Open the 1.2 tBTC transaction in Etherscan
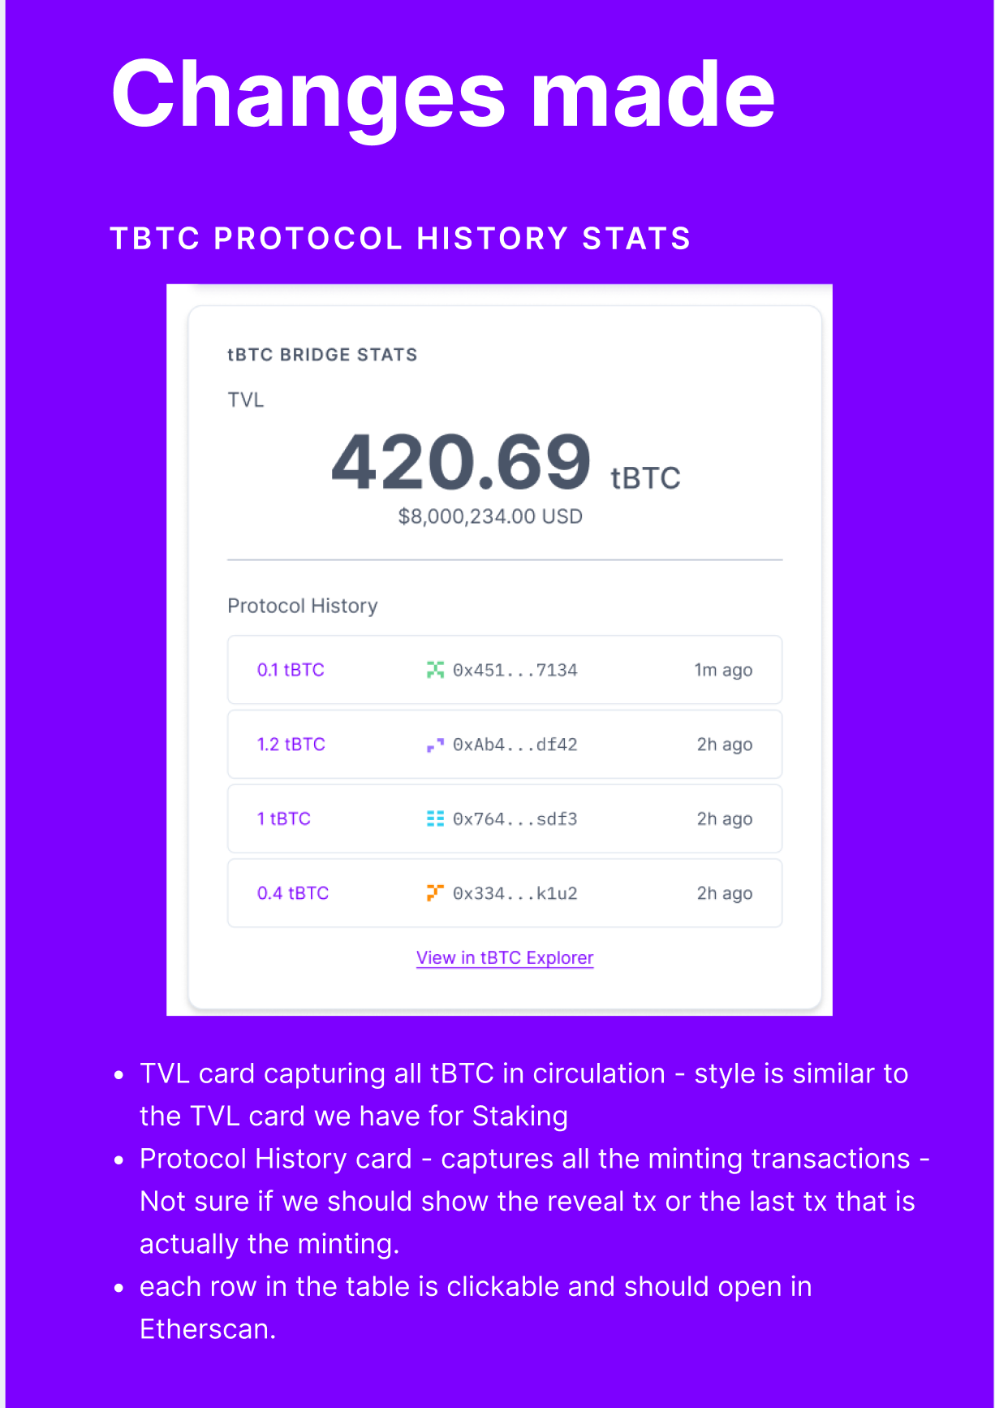The height and width of the screenshot is (1408, 995). pyautogui.click(x=504, y=745)
